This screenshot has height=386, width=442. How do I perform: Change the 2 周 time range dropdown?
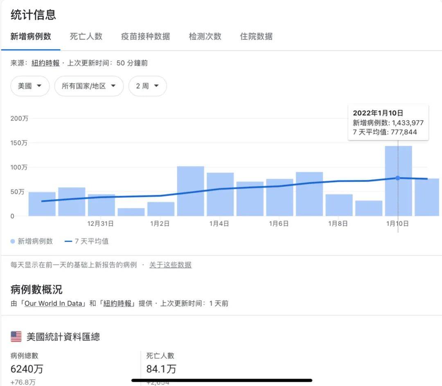147,86
